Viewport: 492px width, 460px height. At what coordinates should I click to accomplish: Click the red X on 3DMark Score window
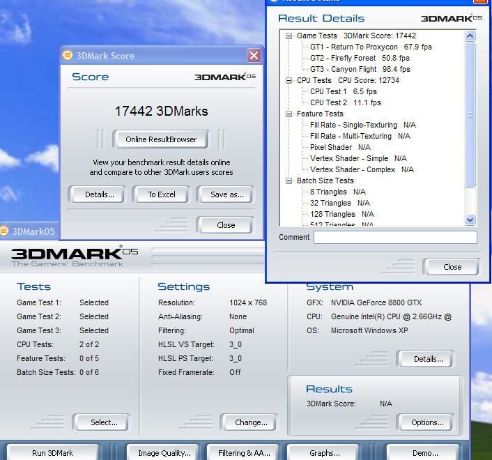[x=254, y=56]
